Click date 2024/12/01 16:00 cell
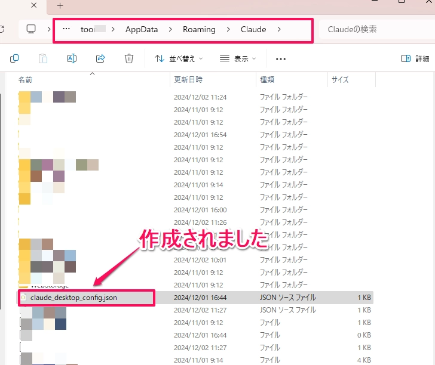Screen dimensions: 435x365 [200, 210]
